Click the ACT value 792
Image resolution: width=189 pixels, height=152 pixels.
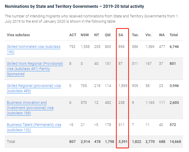pyautogui.click(x=72, y=47)
